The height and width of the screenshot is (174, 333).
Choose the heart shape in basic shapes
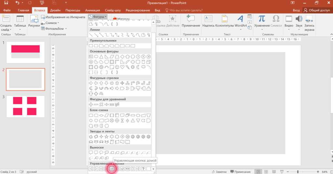pyautogui.click(x=122, y=67)
